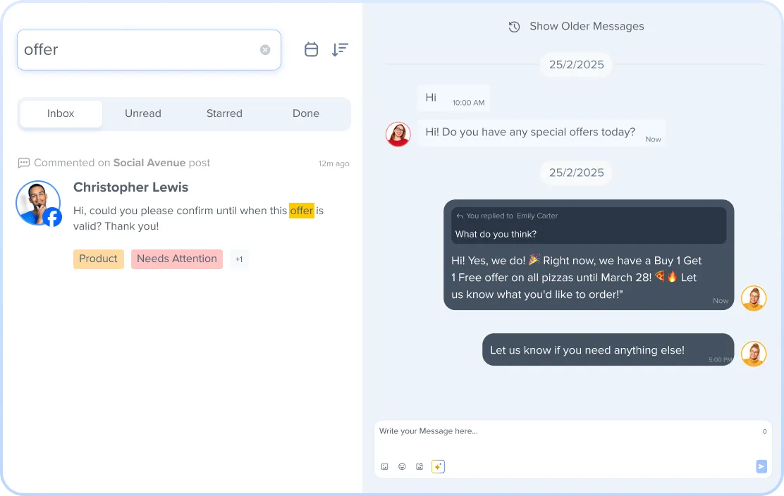Open the date filter calendar icon
This screenshot has width=784, height=496.
coord(311,49)
